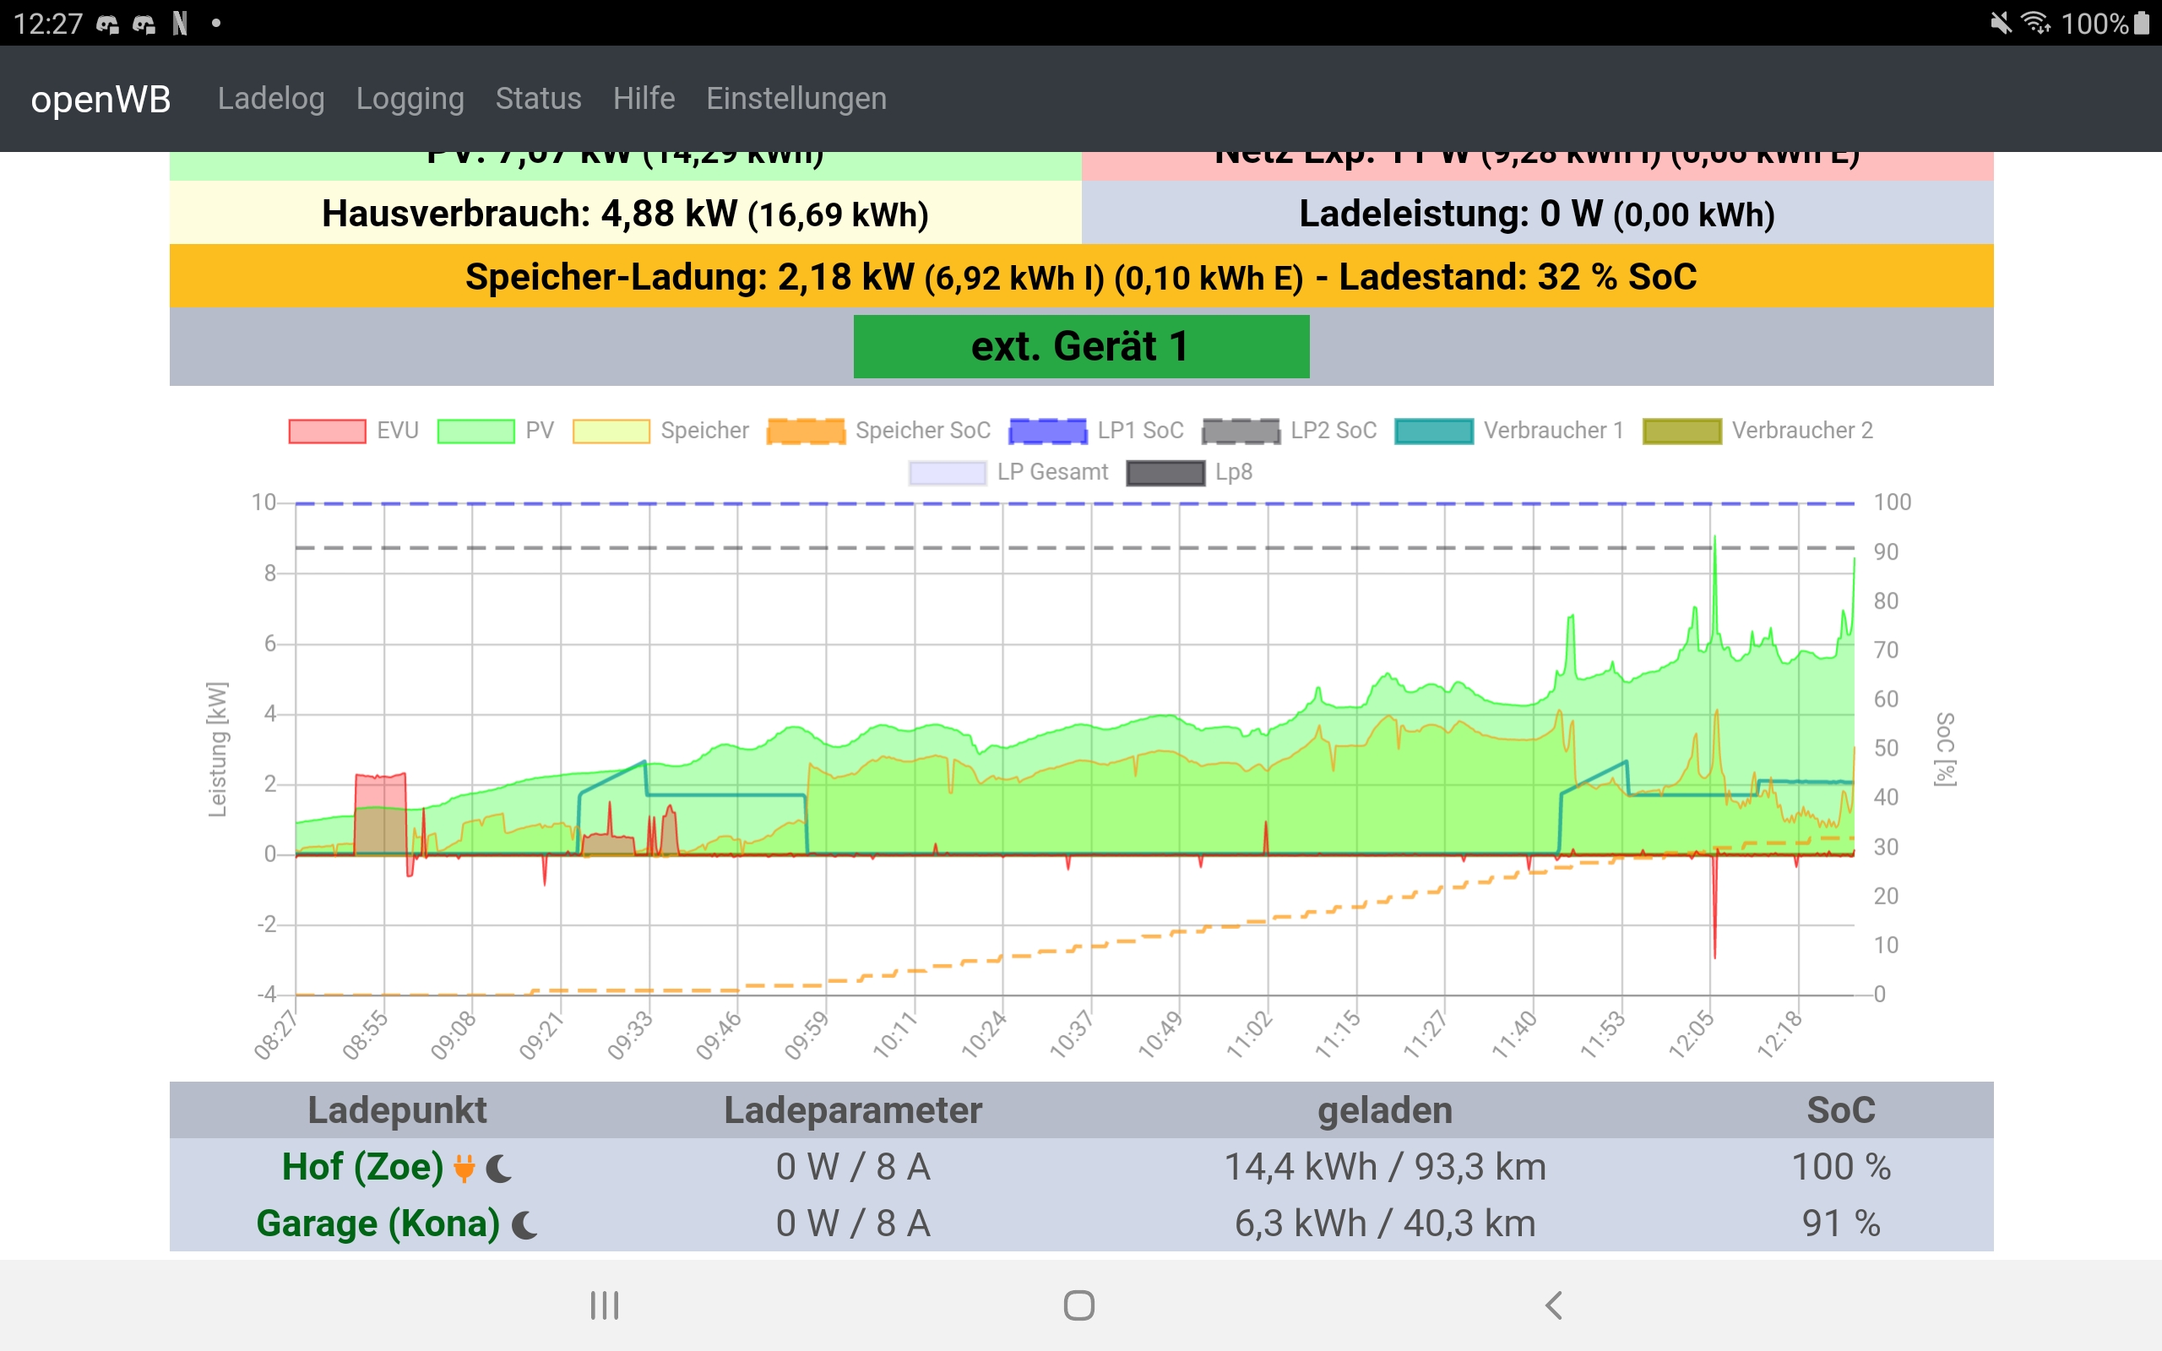Click the LP1 SoC blue legend swatch
Viewport: 2162px width, 1351px height.
coord(1047,431)
